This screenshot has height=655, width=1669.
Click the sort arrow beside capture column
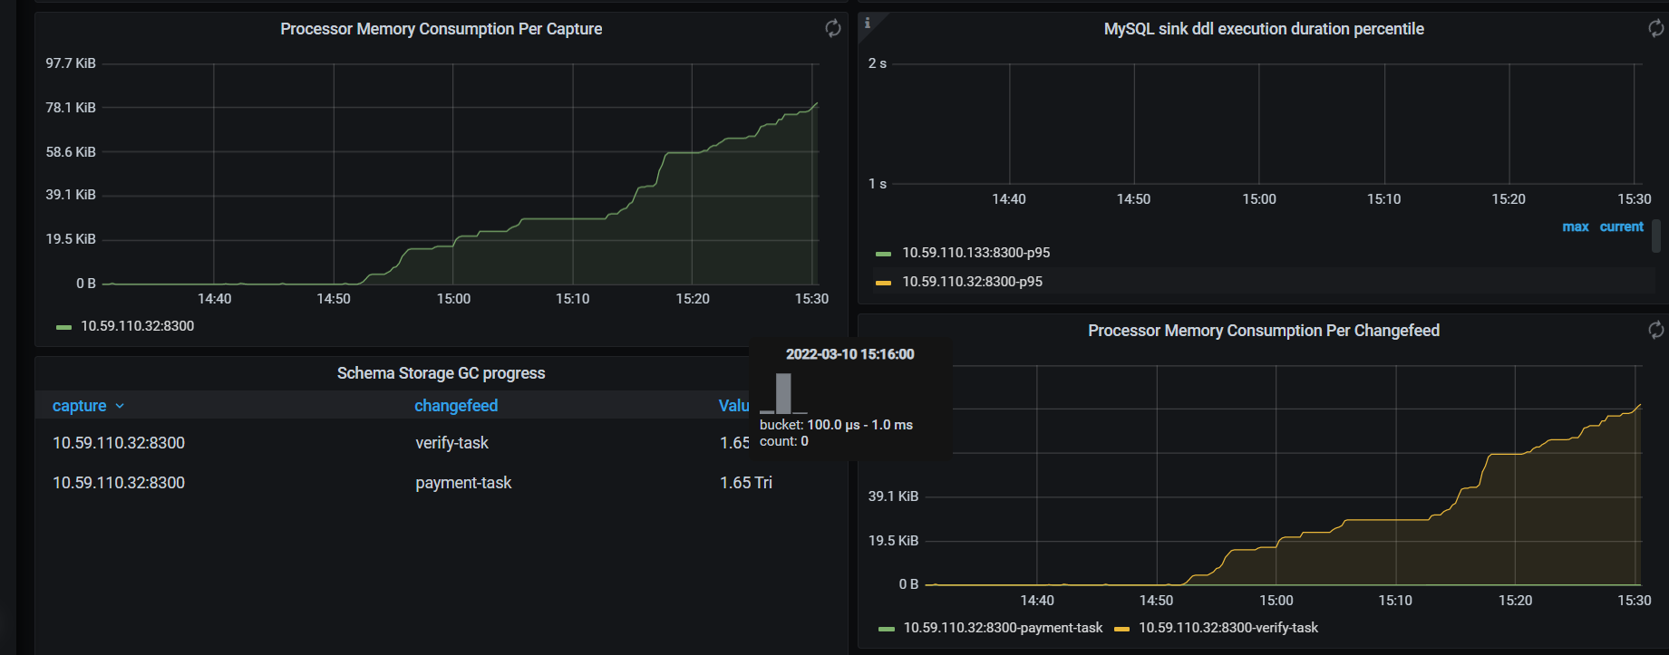pos(120,407)
